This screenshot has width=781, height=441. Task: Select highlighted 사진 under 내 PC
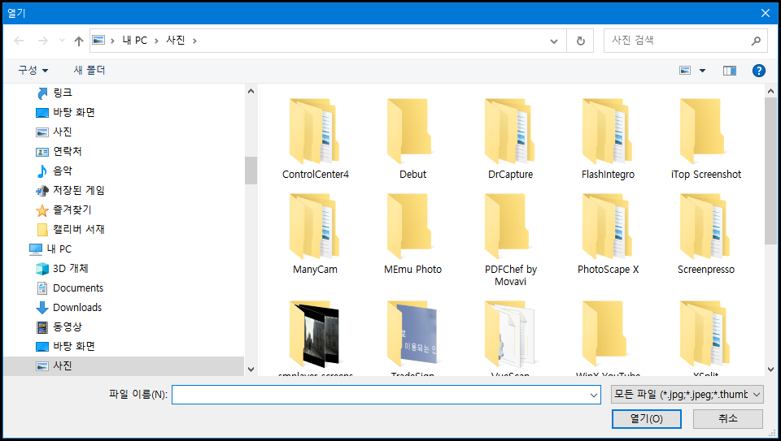tap(124, 366)
